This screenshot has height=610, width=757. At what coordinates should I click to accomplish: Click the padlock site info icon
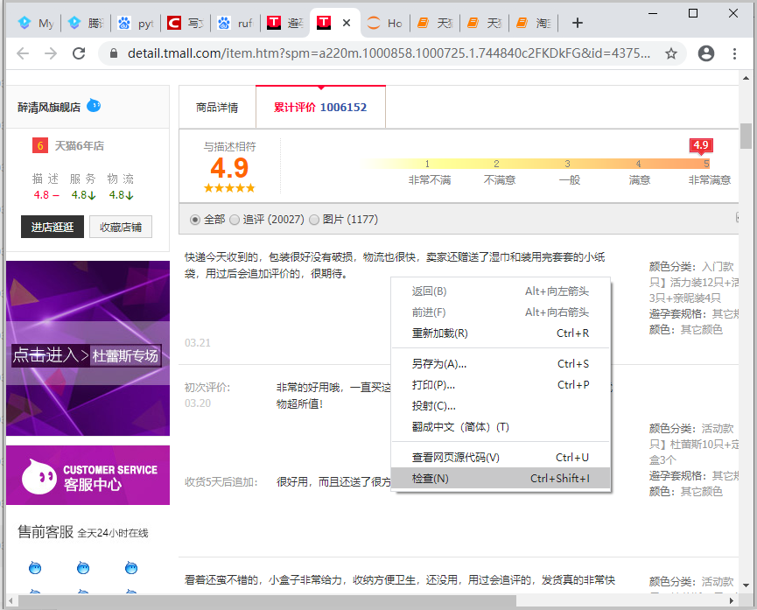pos(114,53)
